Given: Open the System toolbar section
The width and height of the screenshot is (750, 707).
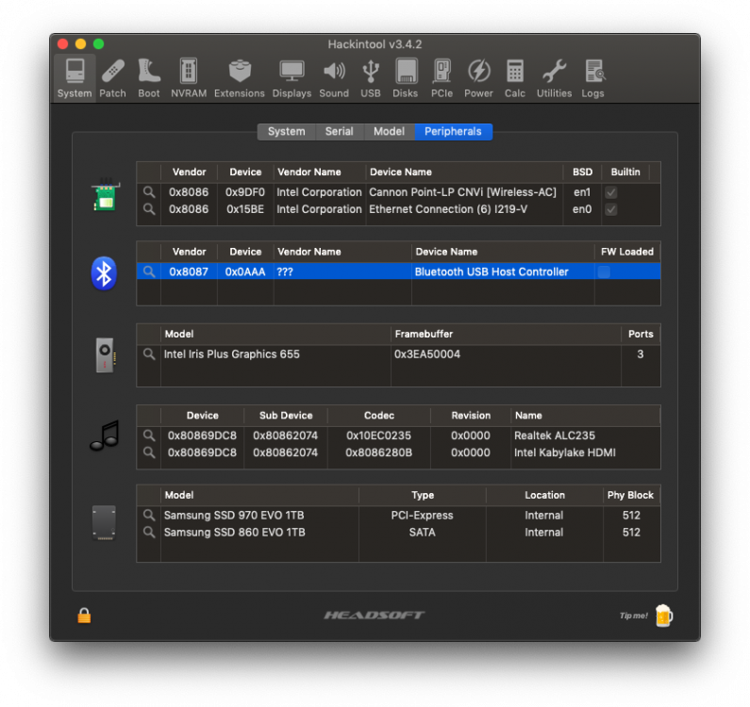Looking at the screenshot, I should [75, 78].
